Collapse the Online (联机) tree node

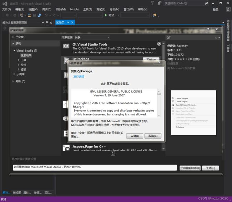(x=13, y=43)
